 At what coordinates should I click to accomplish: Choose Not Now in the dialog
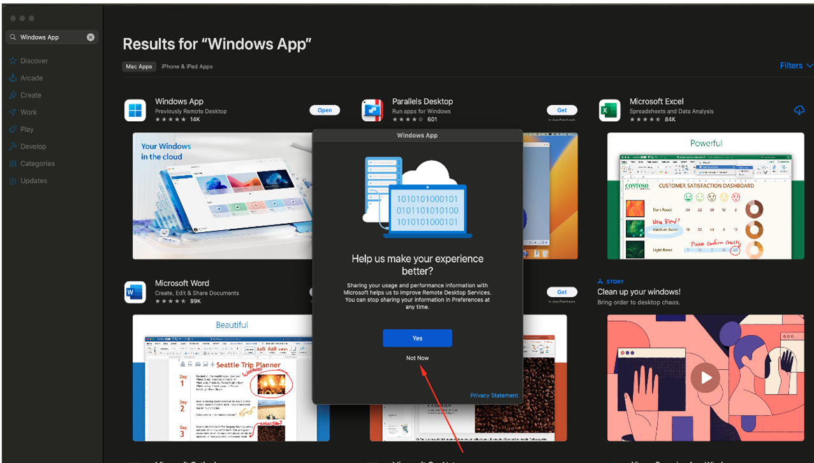(x=417, y=358)
